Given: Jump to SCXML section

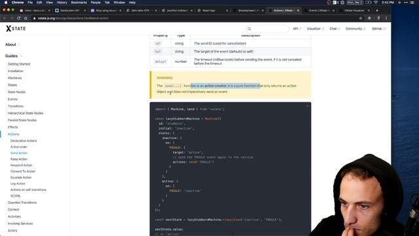Looking at the screenshot, I should coord(16,196).
